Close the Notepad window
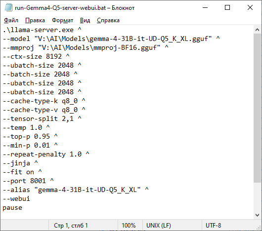This screenshot has height=231, width=262. pyautogui.click(x=250, y=8)
